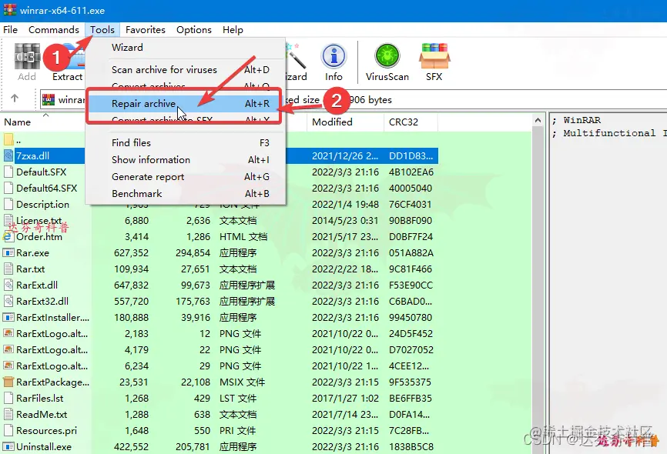
Task: Select size 557,720 of RarExt32.dll
Action: coord(131,302)
